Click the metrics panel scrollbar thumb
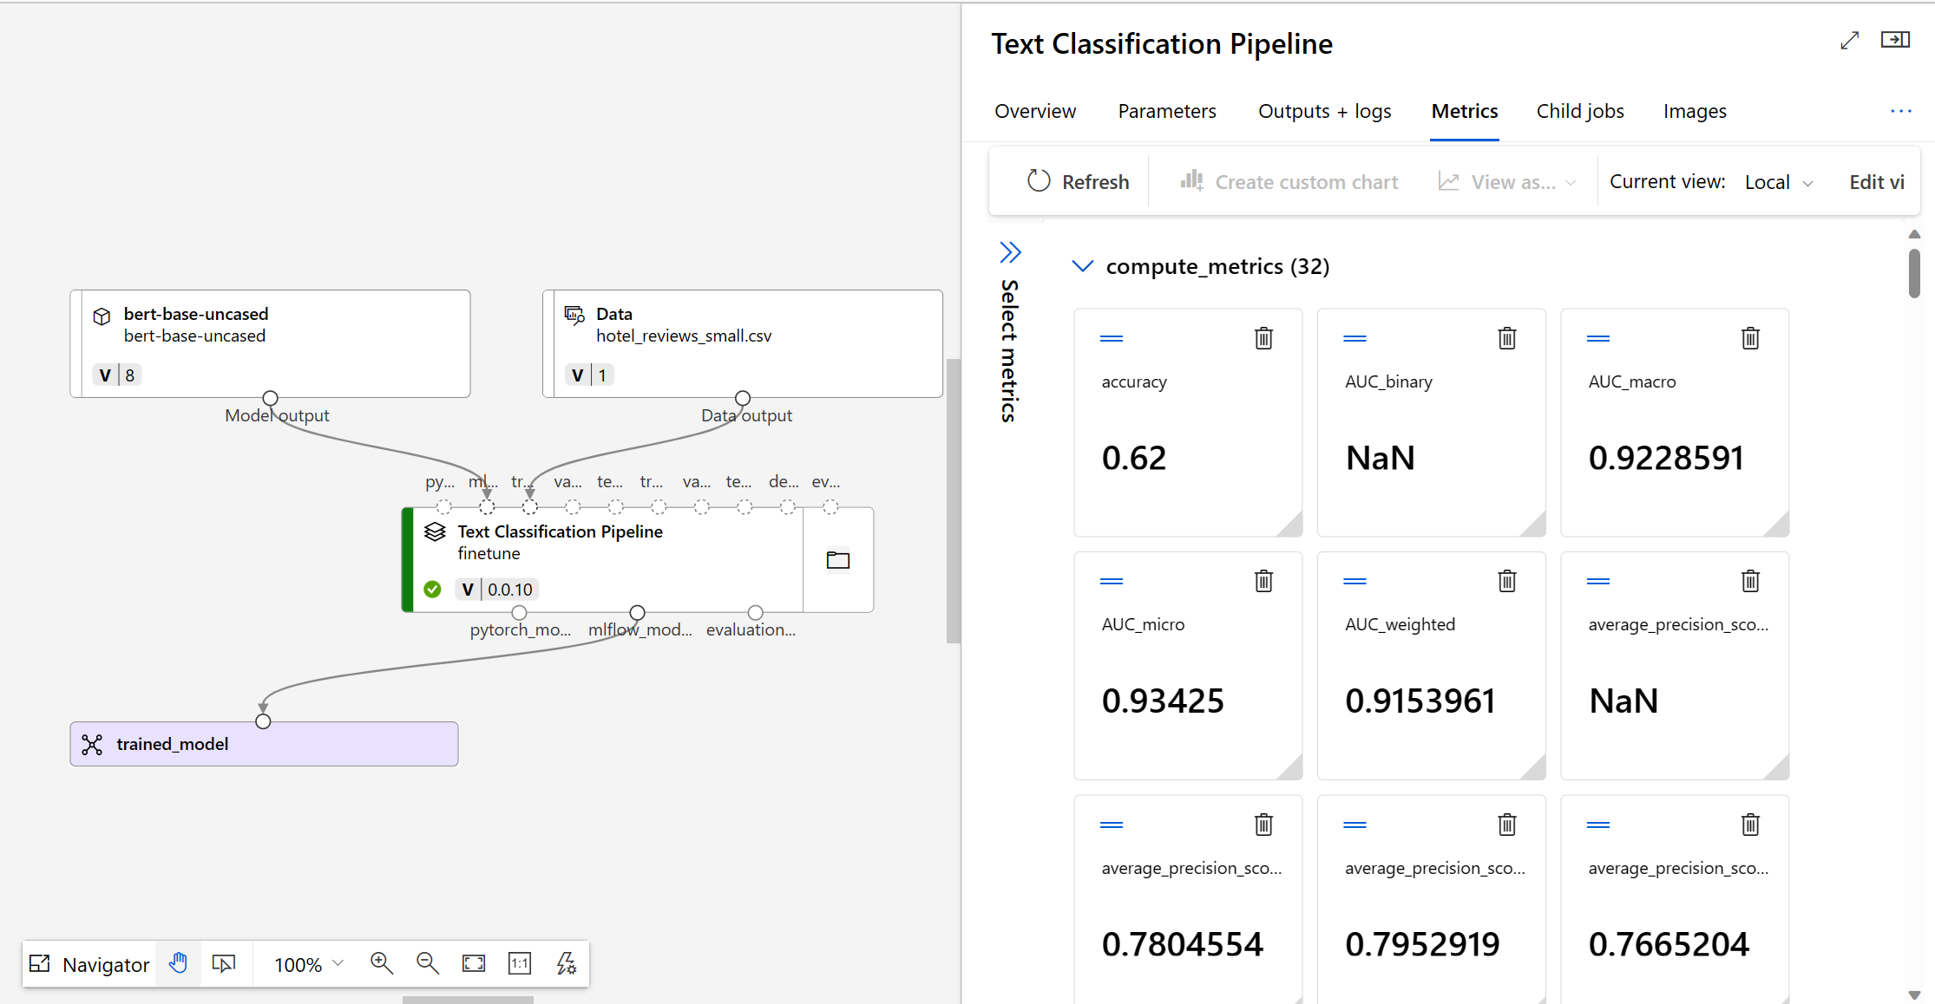 coord(1914,273)
